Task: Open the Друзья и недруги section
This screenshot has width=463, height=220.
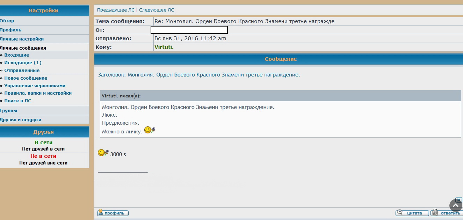Action: tap(21, 120)
